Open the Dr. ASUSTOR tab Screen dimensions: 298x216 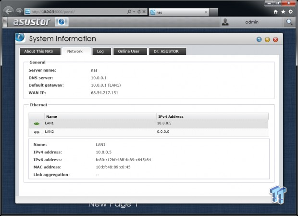coord(168,51)
